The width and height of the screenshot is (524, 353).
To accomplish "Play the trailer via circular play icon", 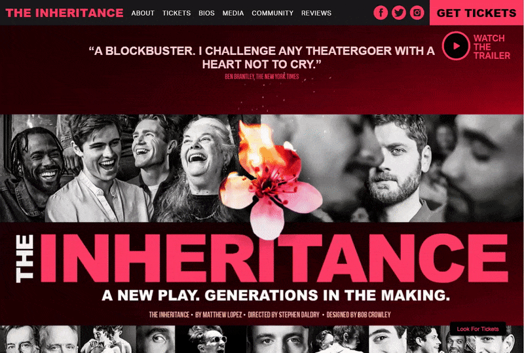I will [456, 46].
